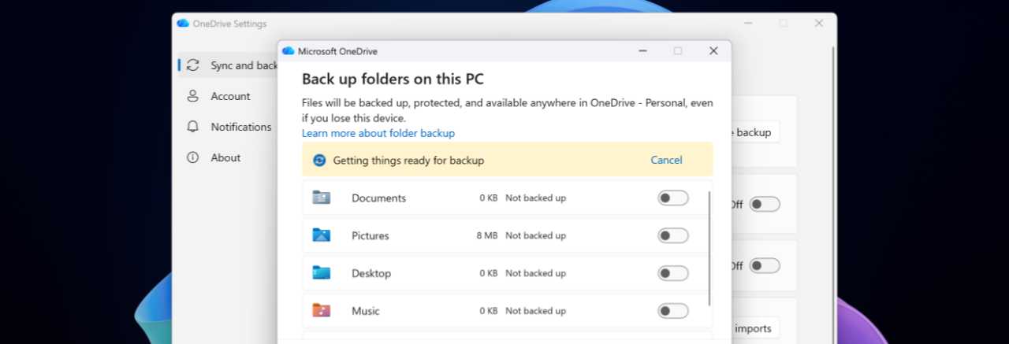
Task: Click the Desktop folder icon
Action: 321,273
